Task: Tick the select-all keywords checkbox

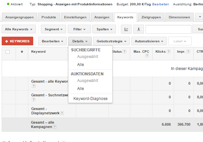Action: click(x=8, y=52)
